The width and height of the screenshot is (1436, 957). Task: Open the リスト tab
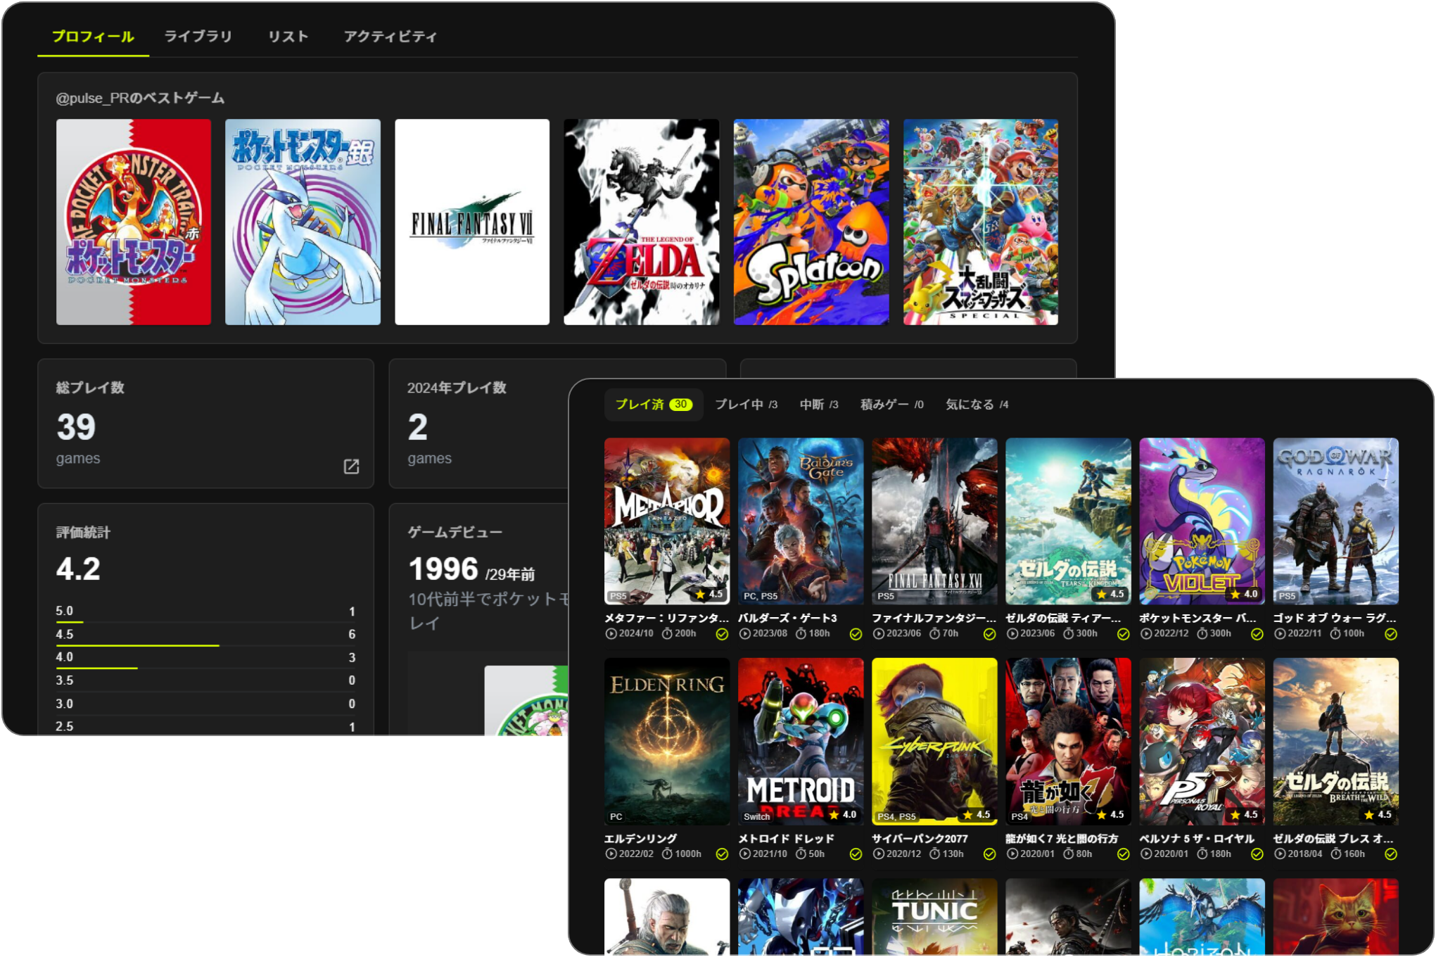click(x=288, y=37)
